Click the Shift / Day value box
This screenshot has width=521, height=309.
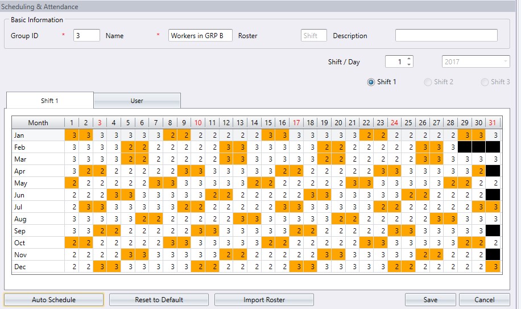point(396,61)
